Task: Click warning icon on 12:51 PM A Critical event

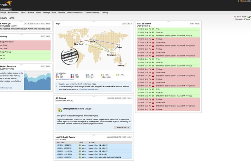Action: click(153, 109)
